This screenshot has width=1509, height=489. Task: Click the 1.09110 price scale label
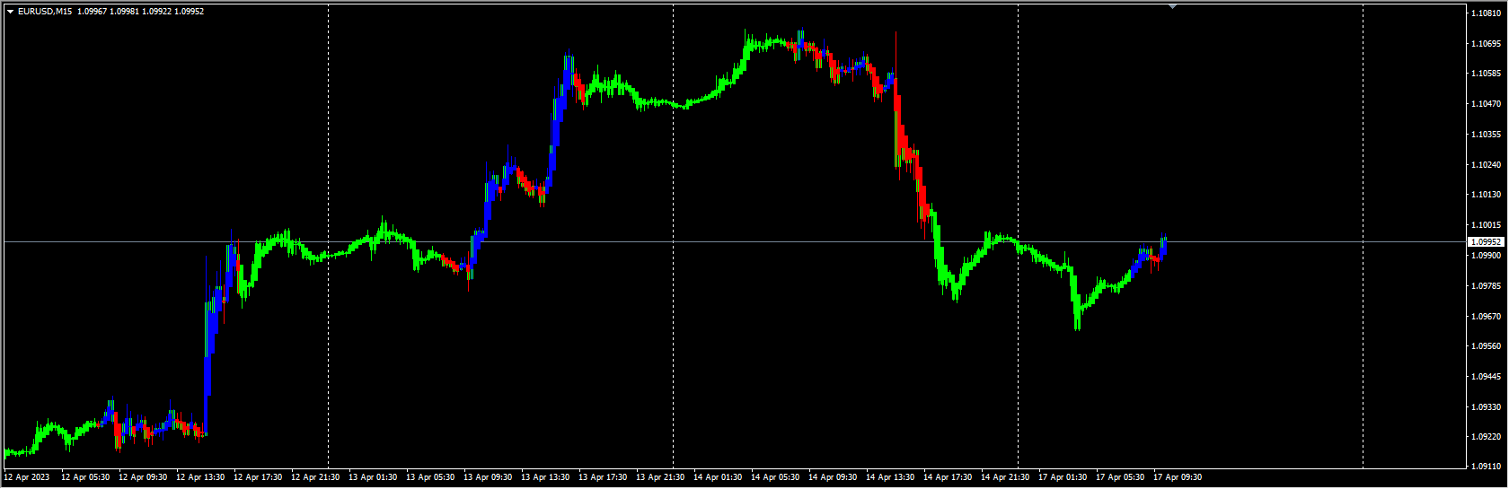pyautogui.click(x=1487, y=467)
